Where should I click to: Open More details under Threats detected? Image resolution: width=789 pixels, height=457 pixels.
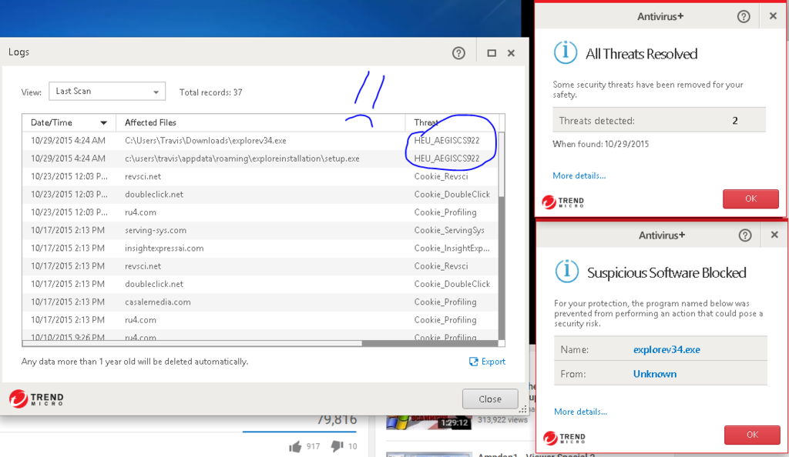click(x=579, y=175)
